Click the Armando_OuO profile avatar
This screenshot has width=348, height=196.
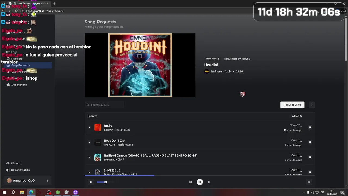pyautogui.click(x=9, y=180)
